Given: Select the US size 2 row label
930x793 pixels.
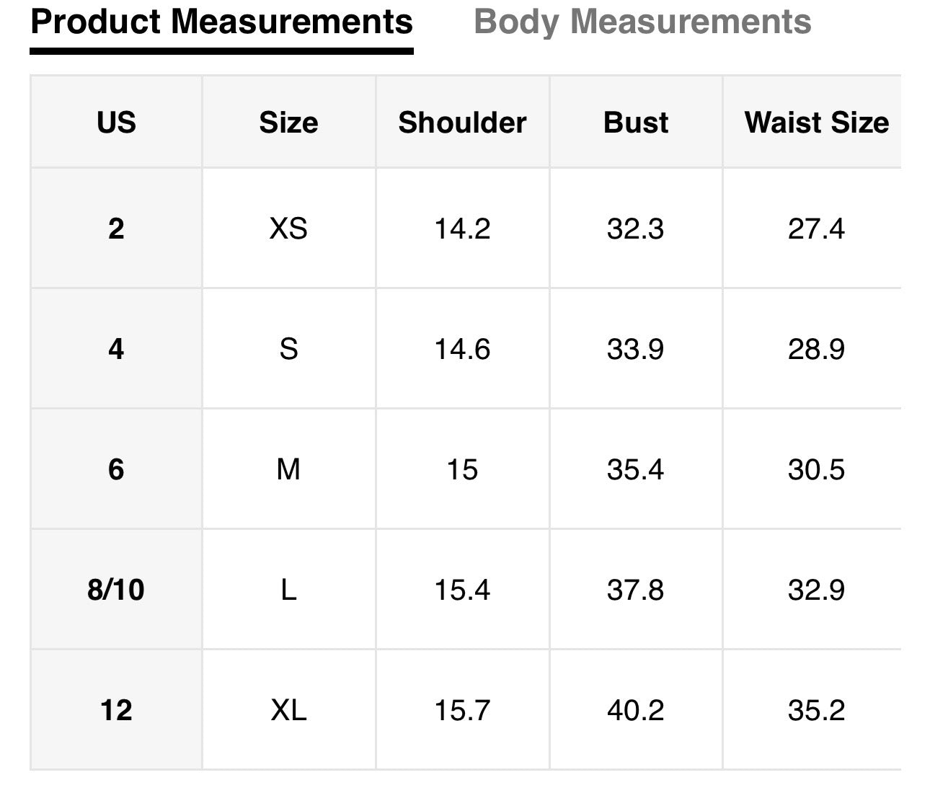Looking at the screenshot, I should click(x=116, y=229).
